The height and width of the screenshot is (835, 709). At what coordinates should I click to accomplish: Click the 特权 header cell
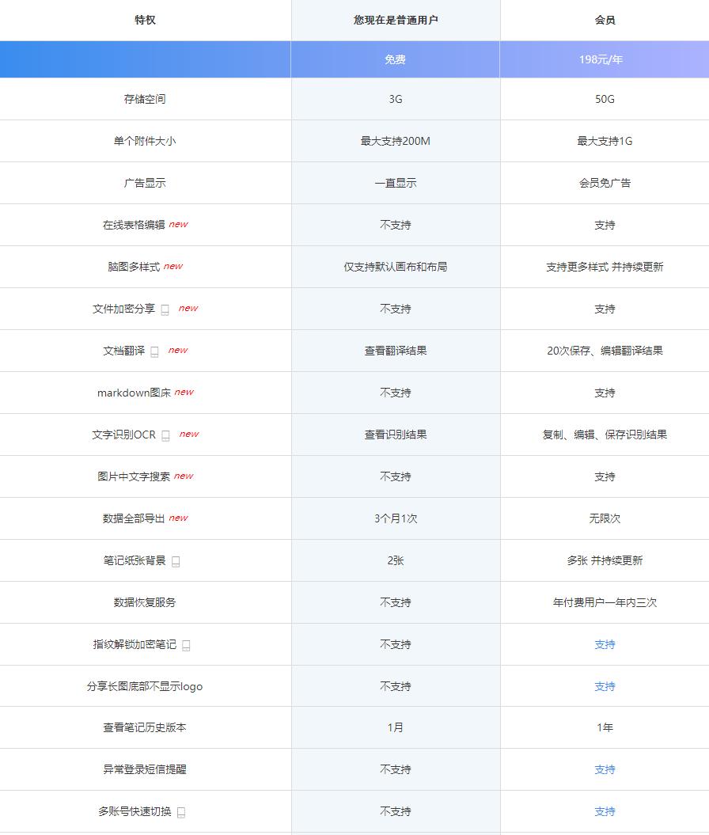[x=146, y=20]
